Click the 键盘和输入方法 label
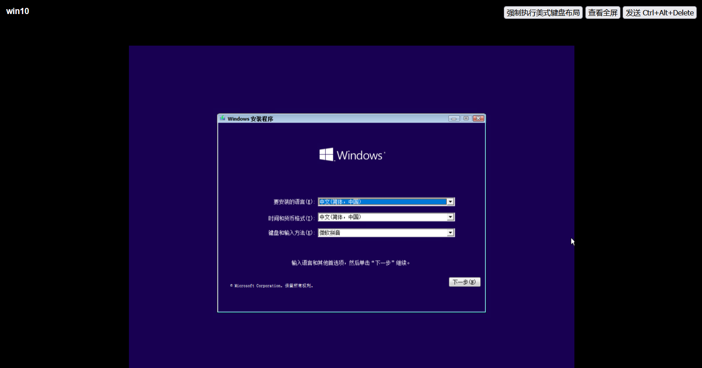The width and height of the screenshot is (702, 368). click(x=291, y=233)
